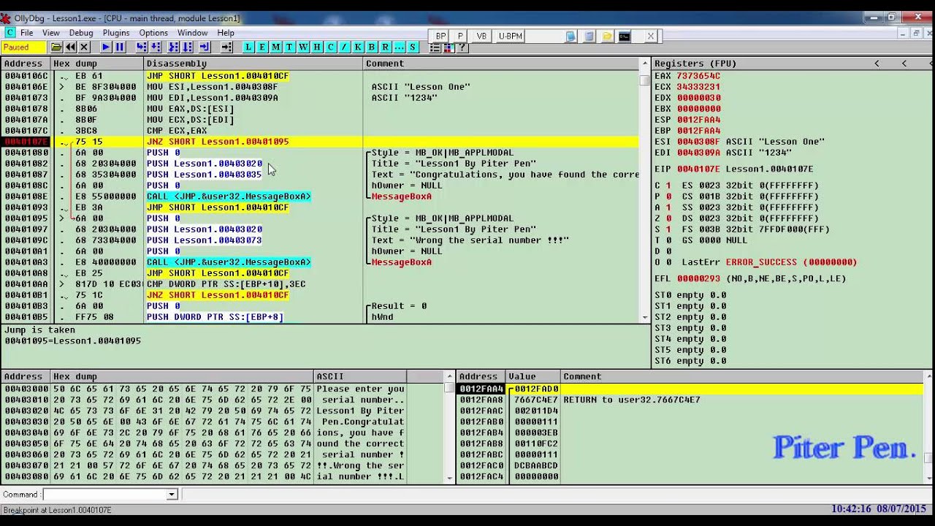This screenshot has width=935, height=526.
Task: Click the VB button in floating toolbar
Action: [481, 36]
